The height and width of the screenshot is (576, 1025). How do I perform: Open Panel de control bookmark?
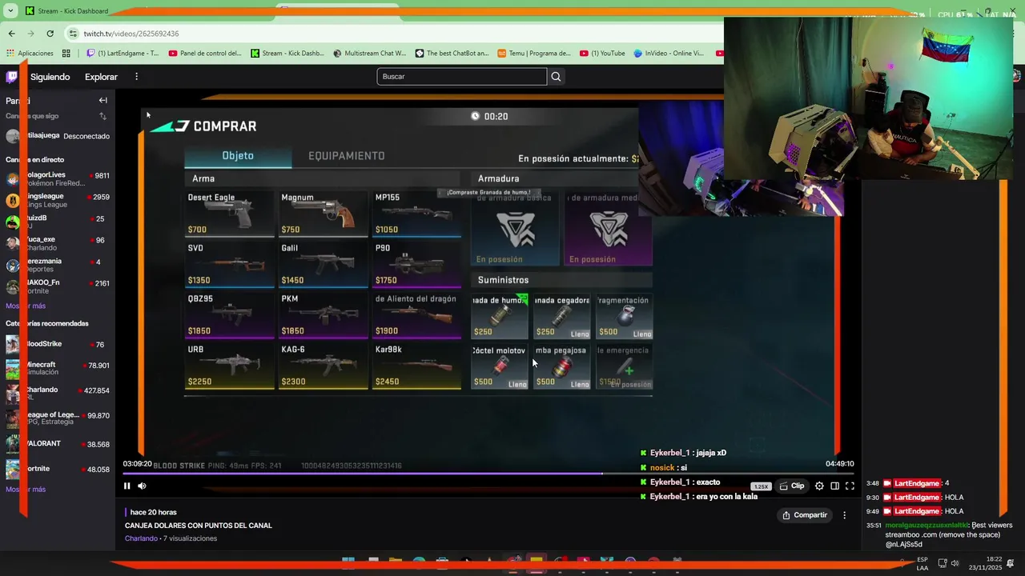click(x=204, y=54)
